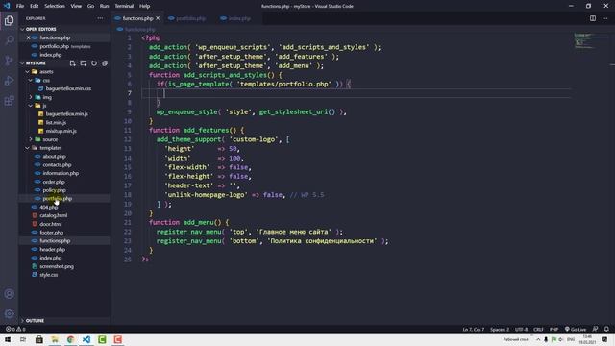Viewport: 615px width, 346px height.
Task: Open Explorer more actions ellipsis
Action: [100, 18]
